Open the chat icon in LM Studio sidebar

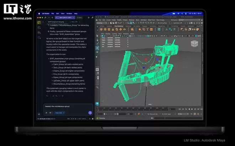(39, 22)
